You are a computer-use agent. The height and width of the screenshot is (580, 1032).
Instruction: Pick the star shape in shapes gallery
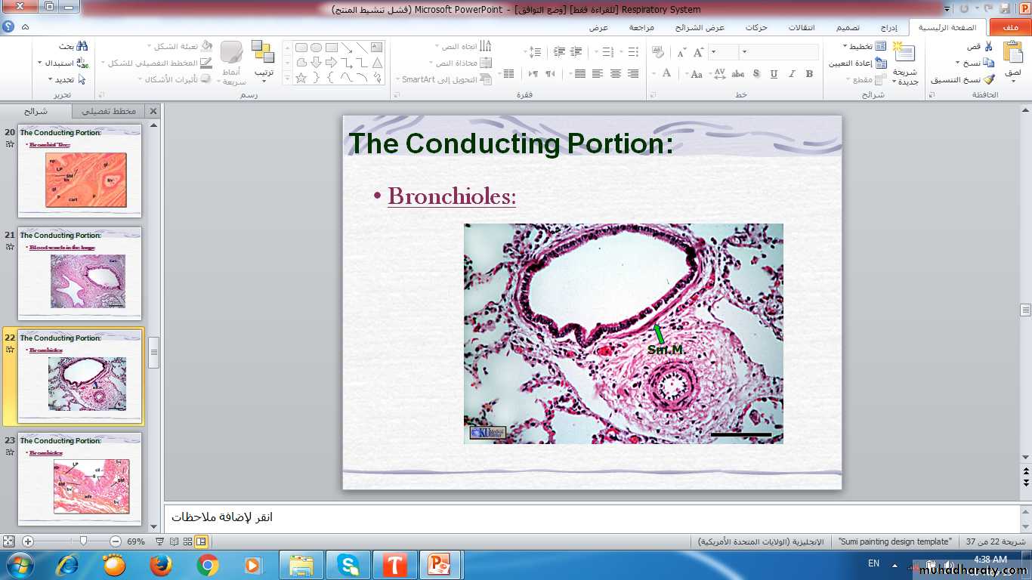[301, 78]
